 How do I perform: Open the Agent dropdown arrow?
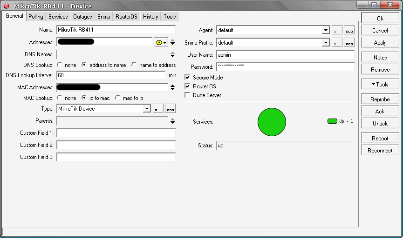pyautogui.click(x=326, y=30)
